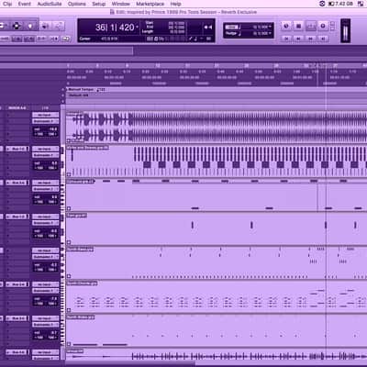The width and height of the screenshot is (367, 367).
Task: Open the AudioSuite menu
Action: pyautogui.click(x=50, y=4)
